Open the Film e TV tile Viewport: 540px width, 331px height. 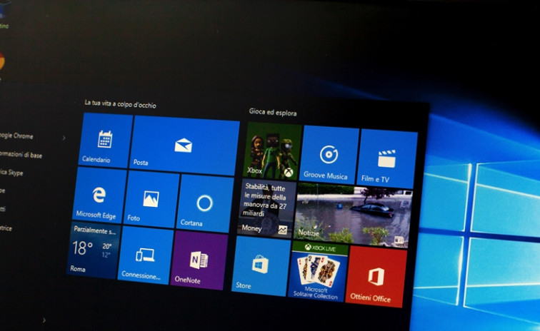click(387, 159)
